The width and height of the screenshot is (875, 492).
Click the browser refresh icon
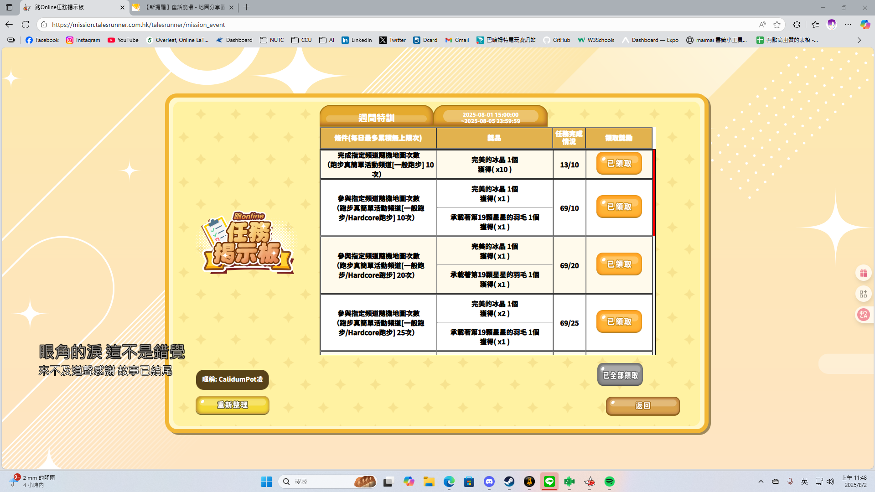click(26, 25)
